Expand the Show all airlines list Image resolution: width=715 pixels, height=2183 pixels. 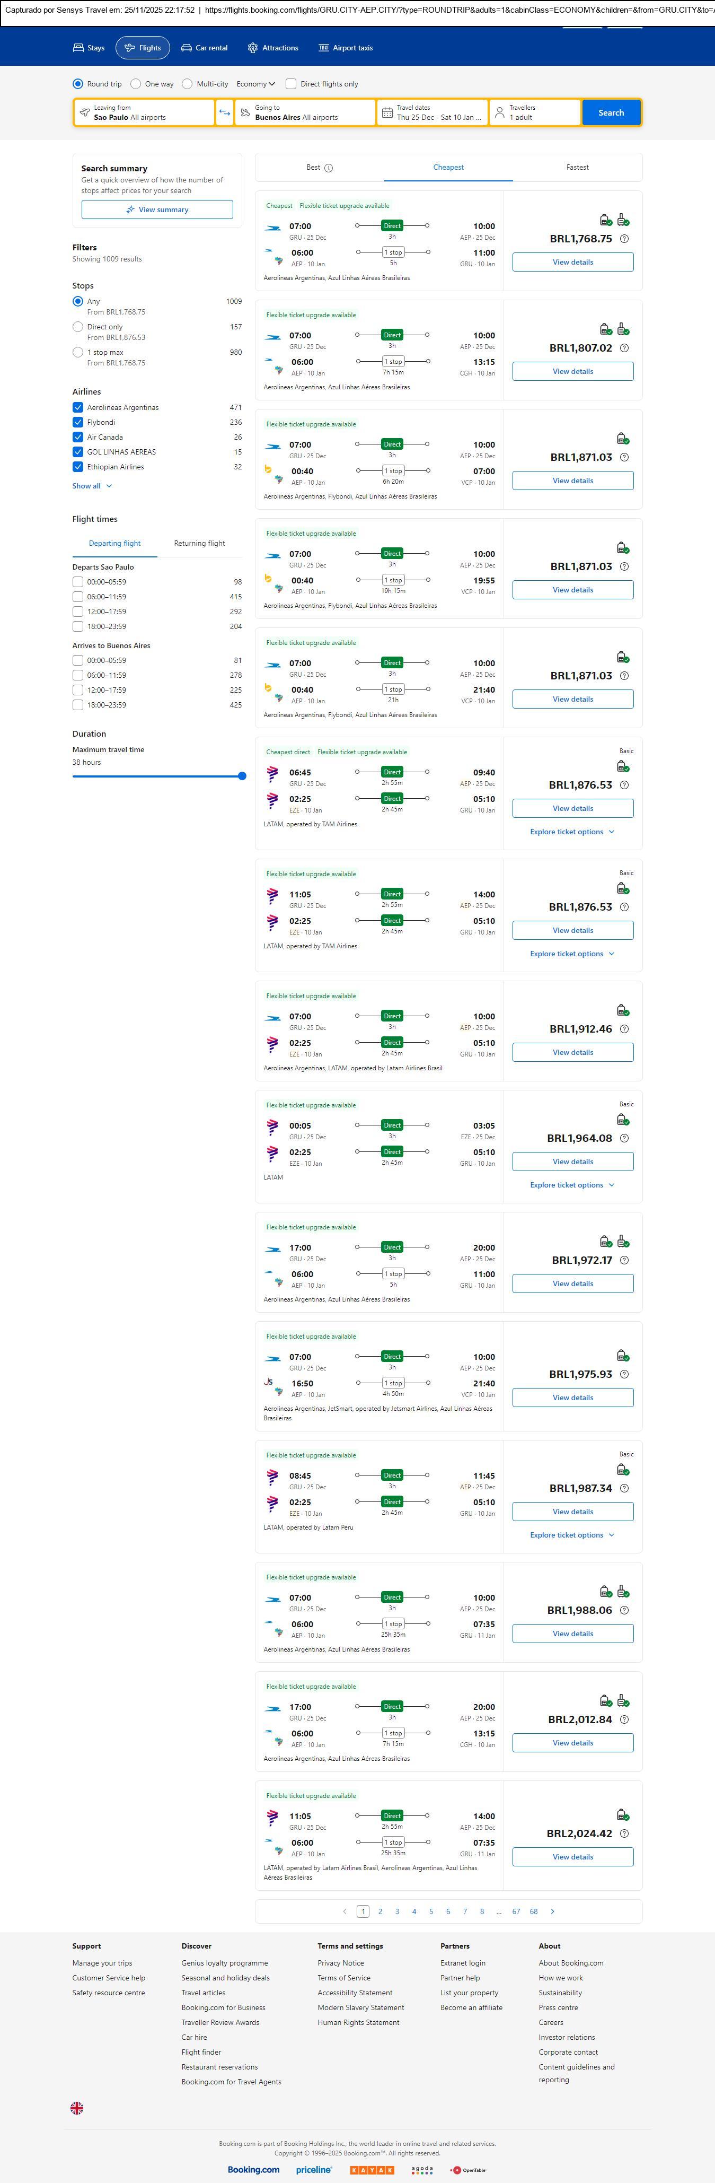pos(92,486)
